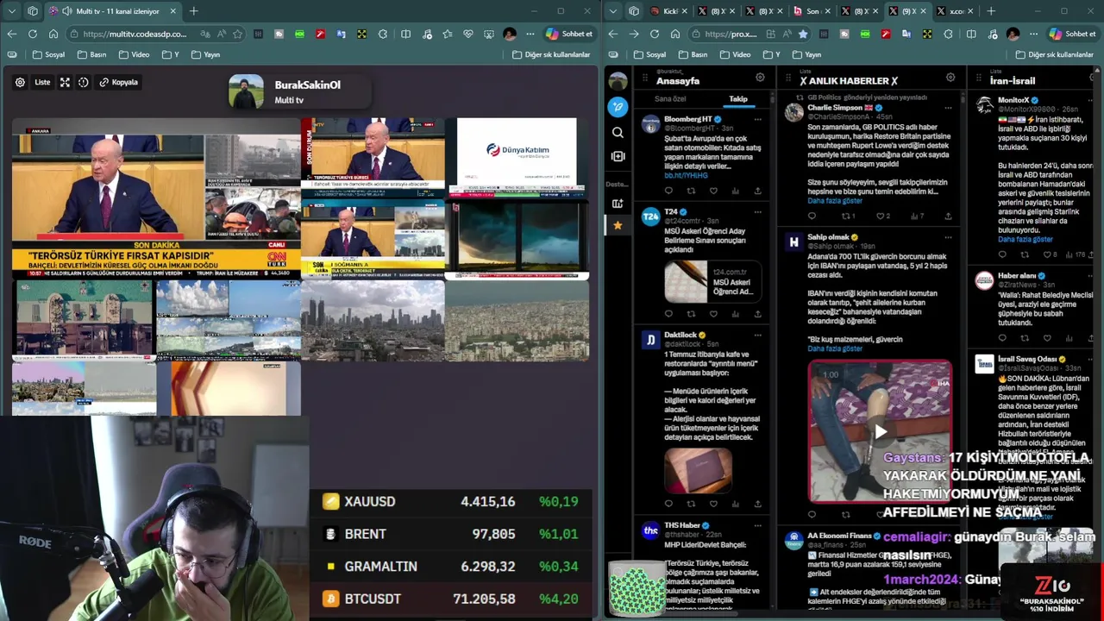Open T24 MSÜ Askeri Öğrenci link card

click(x=712, y=281)
